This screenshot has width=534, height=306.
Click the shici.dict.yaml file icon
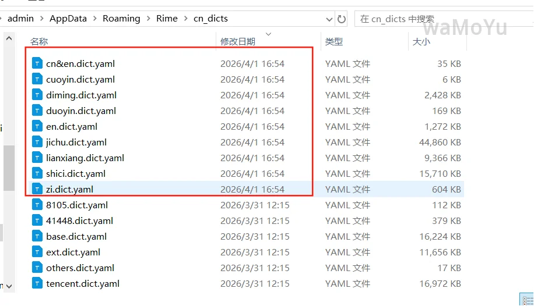pyautogui.click(x=37, y=173)
